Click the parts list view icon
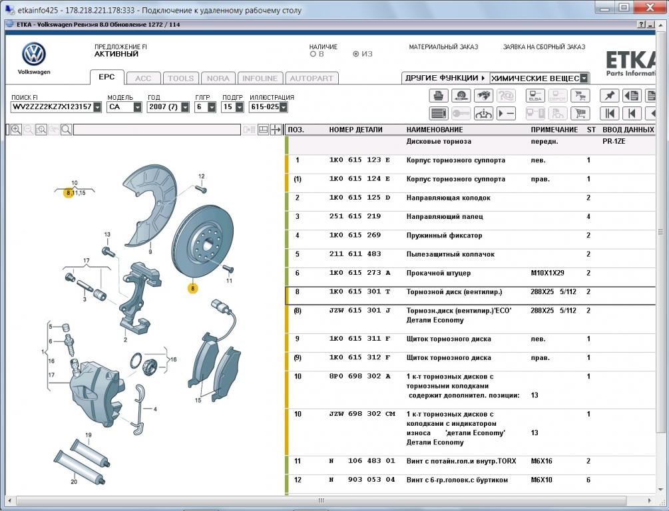 439,114
